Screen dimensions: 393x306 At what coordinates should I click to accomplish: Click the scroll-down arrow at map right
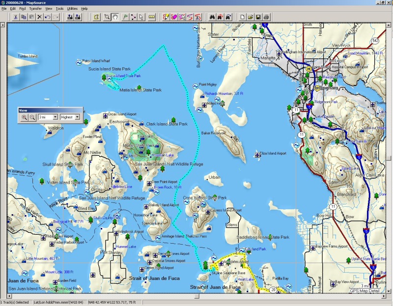tap(389, 291)
